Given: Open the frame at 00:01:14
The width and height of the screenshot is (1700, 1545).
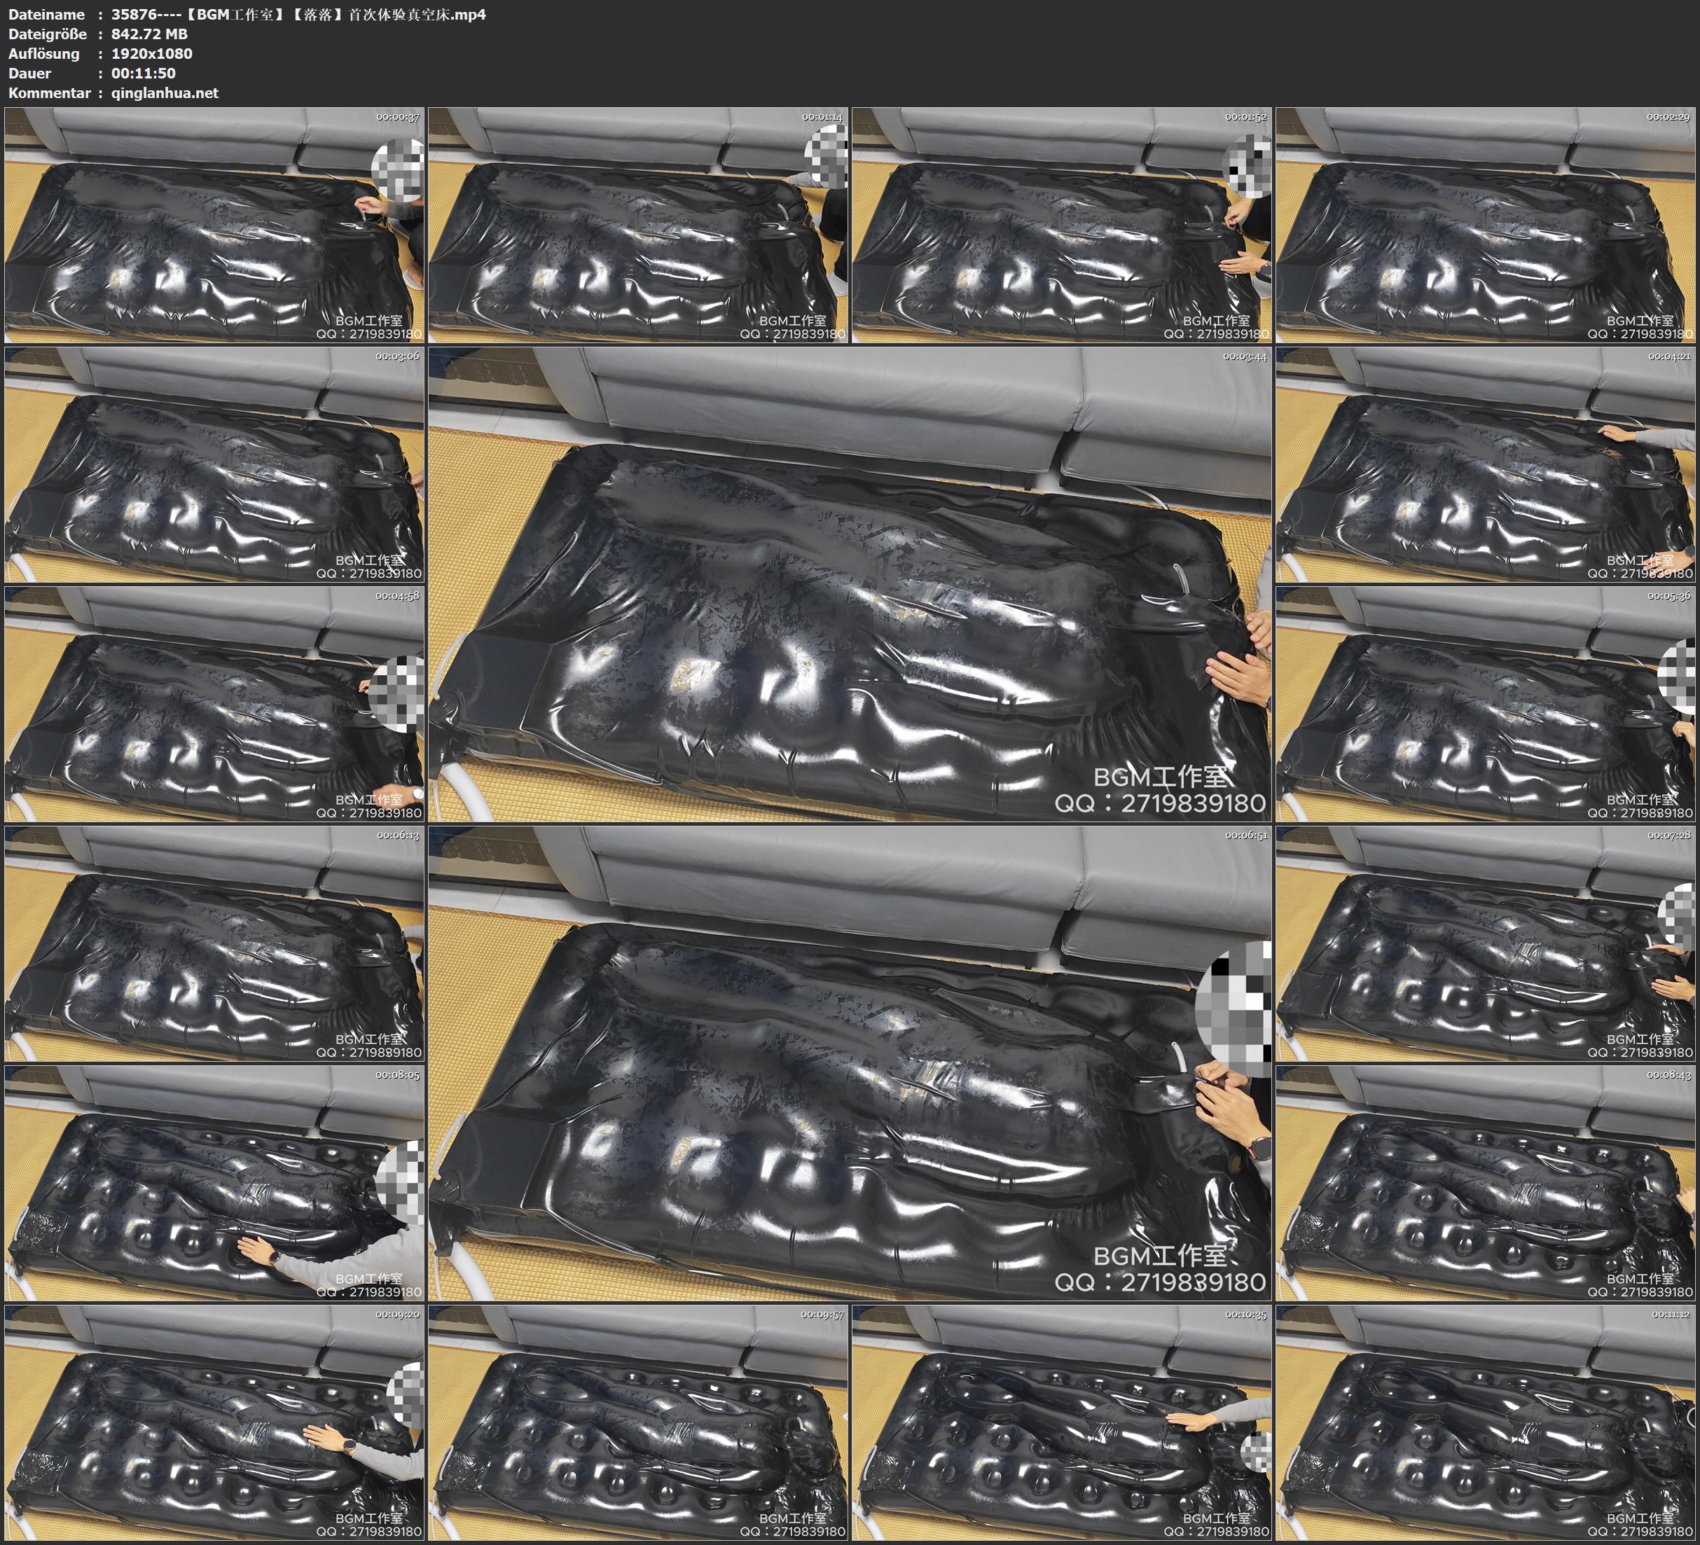Looking at the screenshot, I should (638, 226).
